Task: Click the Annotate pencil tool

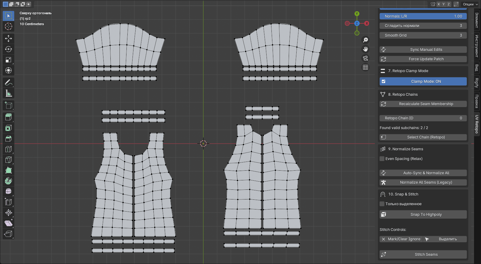Action: pyautogui.click(x=8, y=83)
